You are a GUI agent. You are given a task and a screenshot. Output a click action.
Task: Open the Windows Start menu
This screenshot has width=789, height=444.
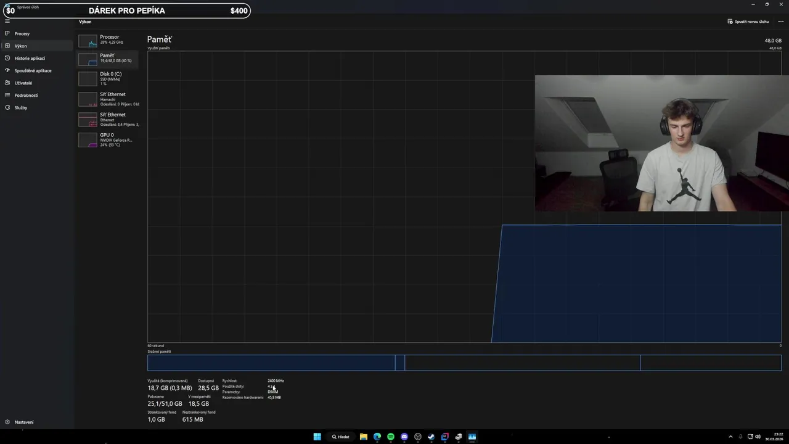pyautogui.click(x=317, y=437)
